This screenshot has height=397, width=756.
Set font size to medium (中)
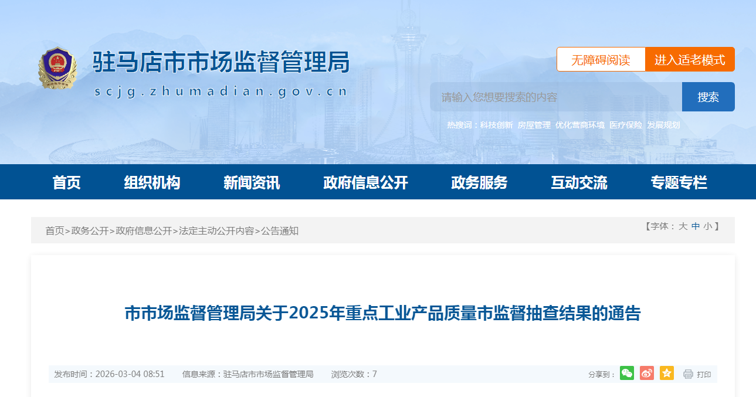pyautogui.click(x=696, y=226)
